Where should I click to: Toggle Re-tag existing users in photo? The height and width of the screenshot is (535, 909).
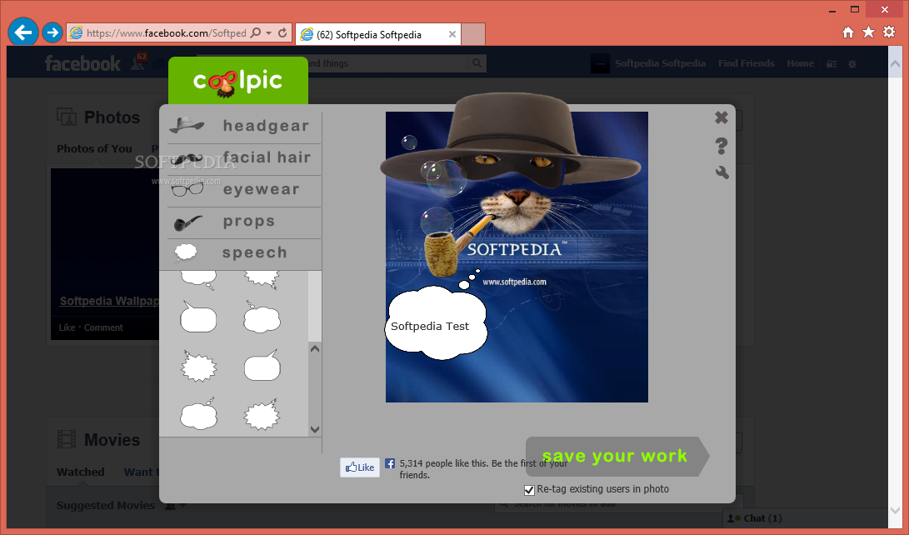(529, 490)
